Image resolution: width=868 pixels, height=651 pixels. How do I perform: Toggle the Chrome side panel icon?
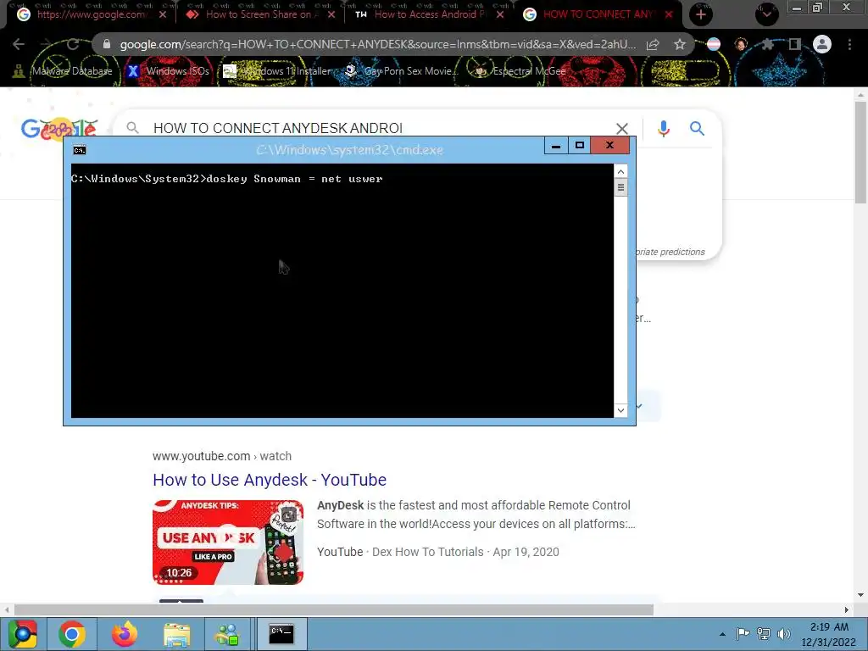pos(795,44)
